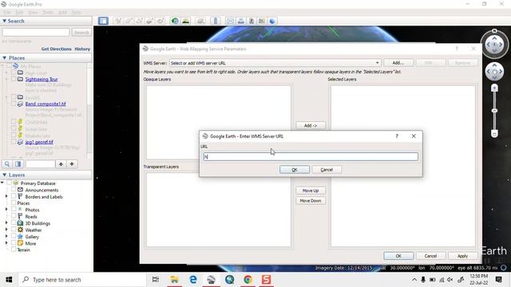The height and width of the screenshot is (287, 511).
Task: Open the Edit menu
Action: tap(19, 13)
